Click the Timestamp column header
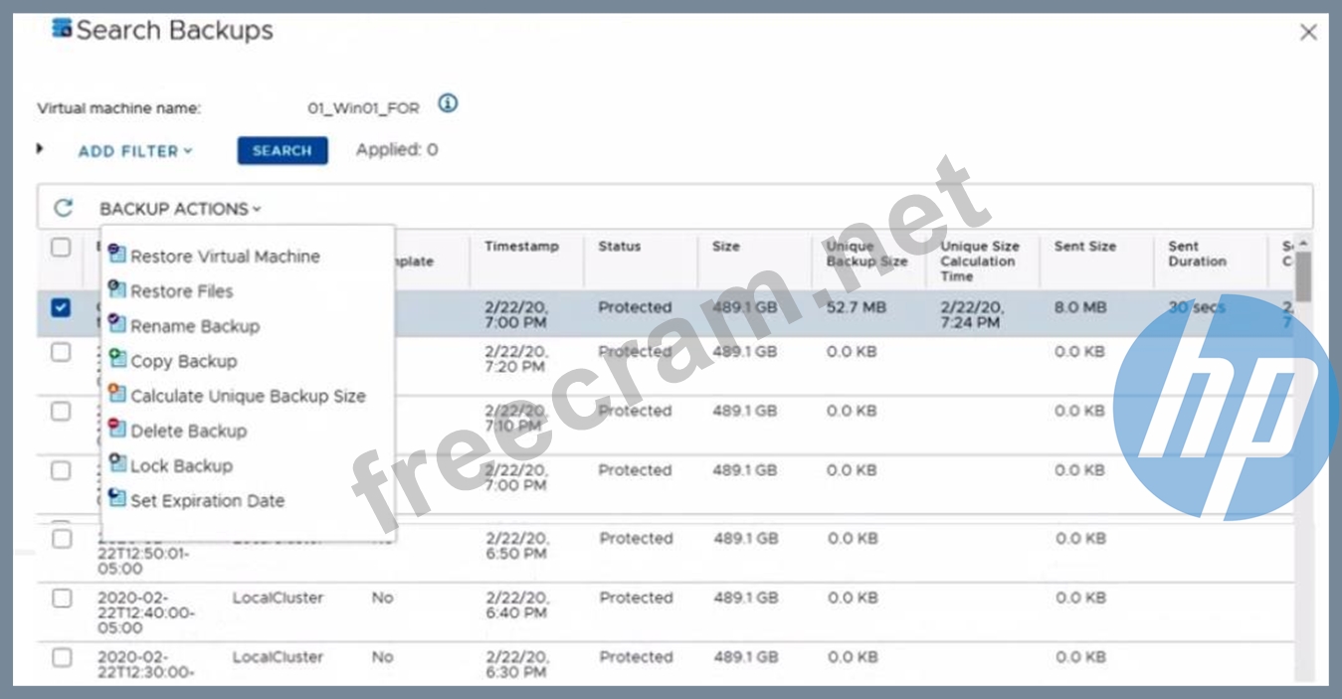The width and height of the screenshot is (1342, 699). pos(521,247)
